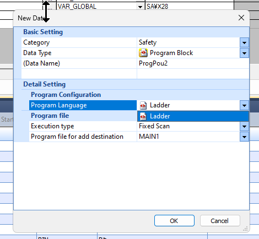Select the Program Language row label

83,105
